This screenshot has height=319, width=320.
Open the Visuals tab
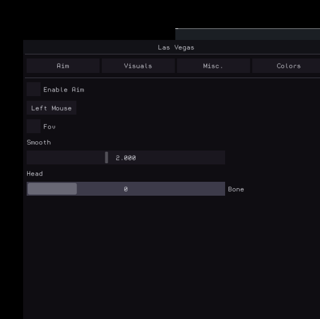(138, 66)
